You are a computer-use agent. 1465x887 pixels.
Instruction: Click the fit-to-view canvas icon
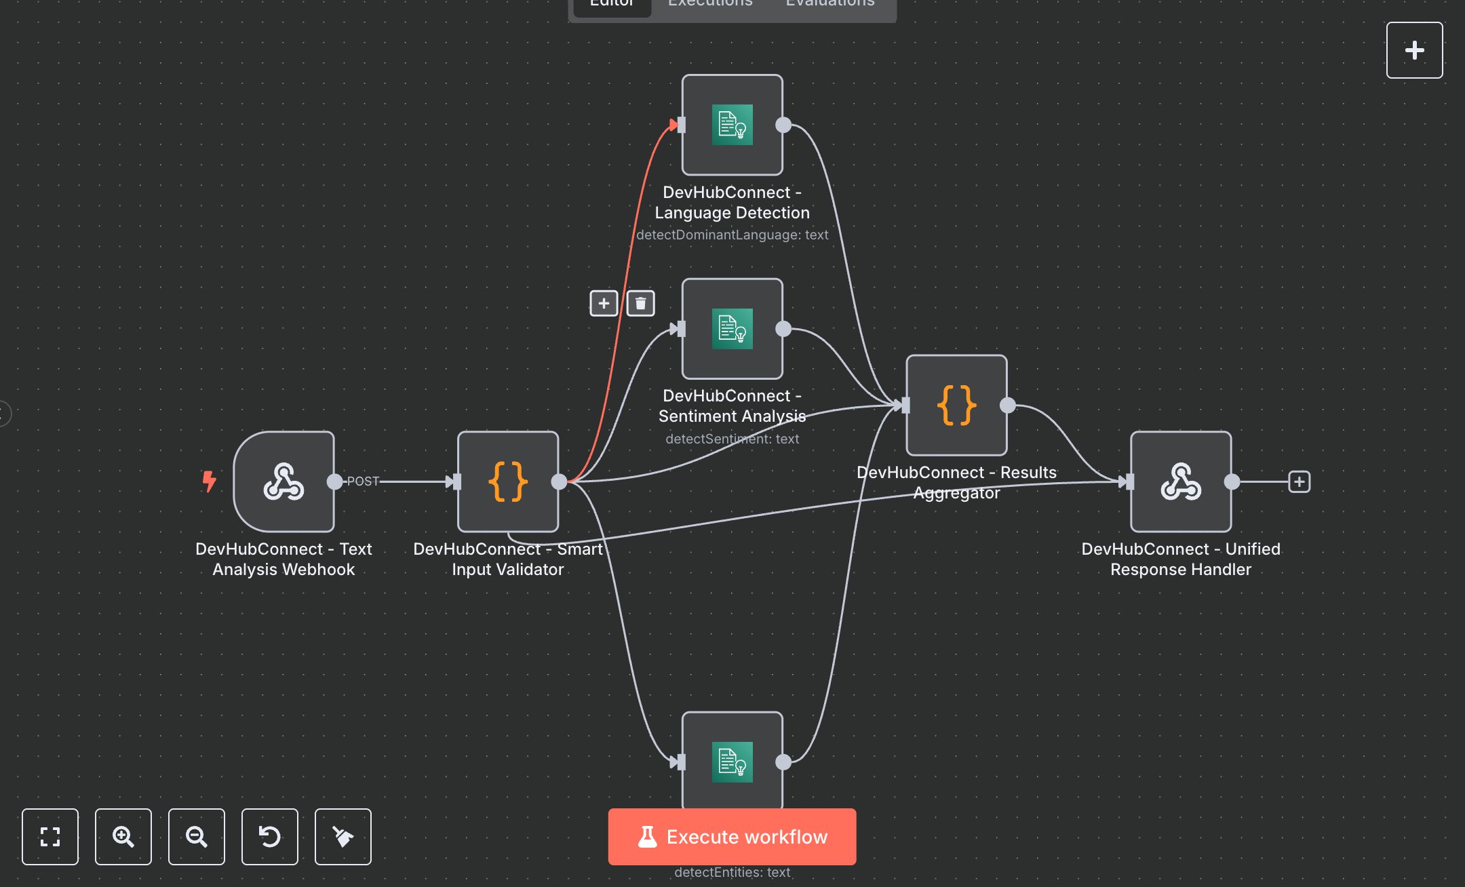click(x=50, y=837)
